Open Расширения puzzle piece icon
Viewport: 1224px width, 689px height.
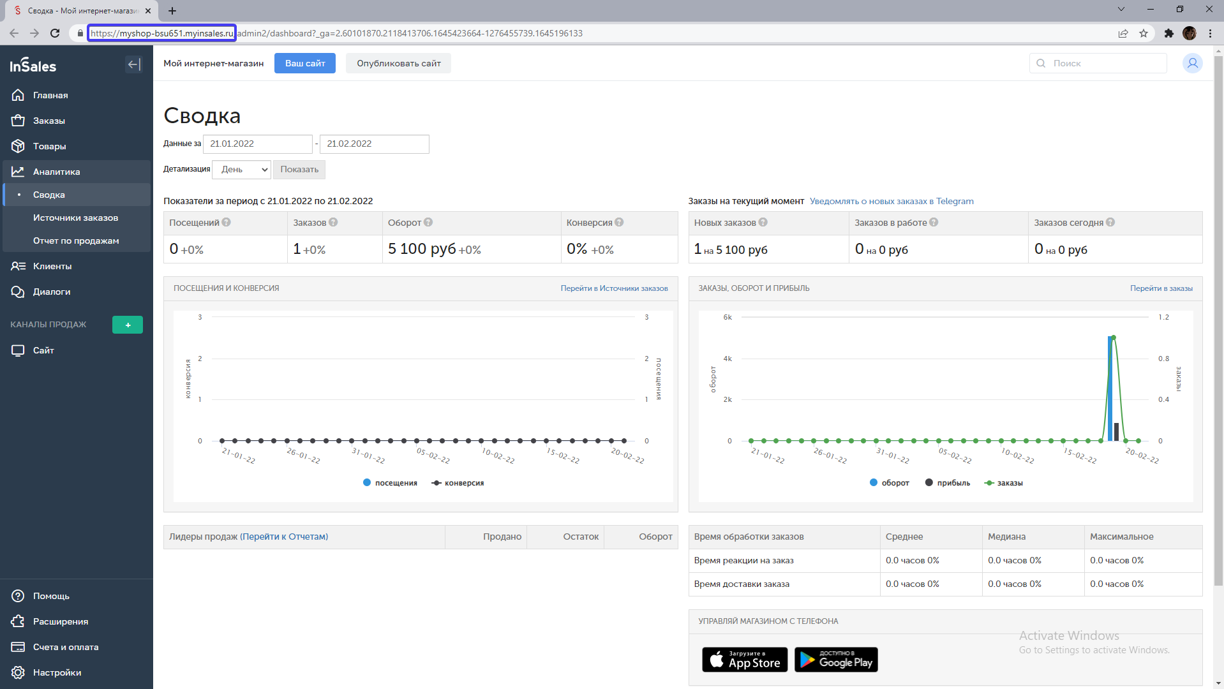pos(18,621)
